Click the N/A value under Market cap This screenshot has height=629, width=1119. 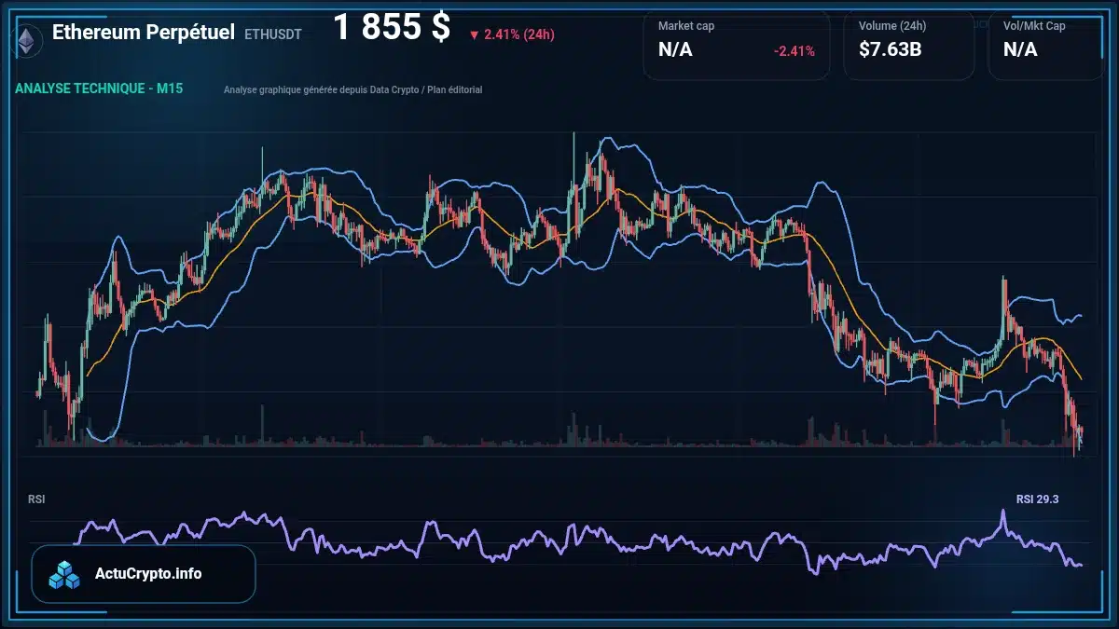(x=675, y=49)
